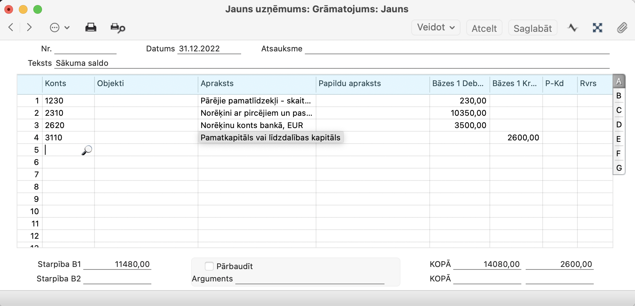Expand the ellipsis operations menu
This screenshot has height=306, width=635.
click(x=59, y=27)
